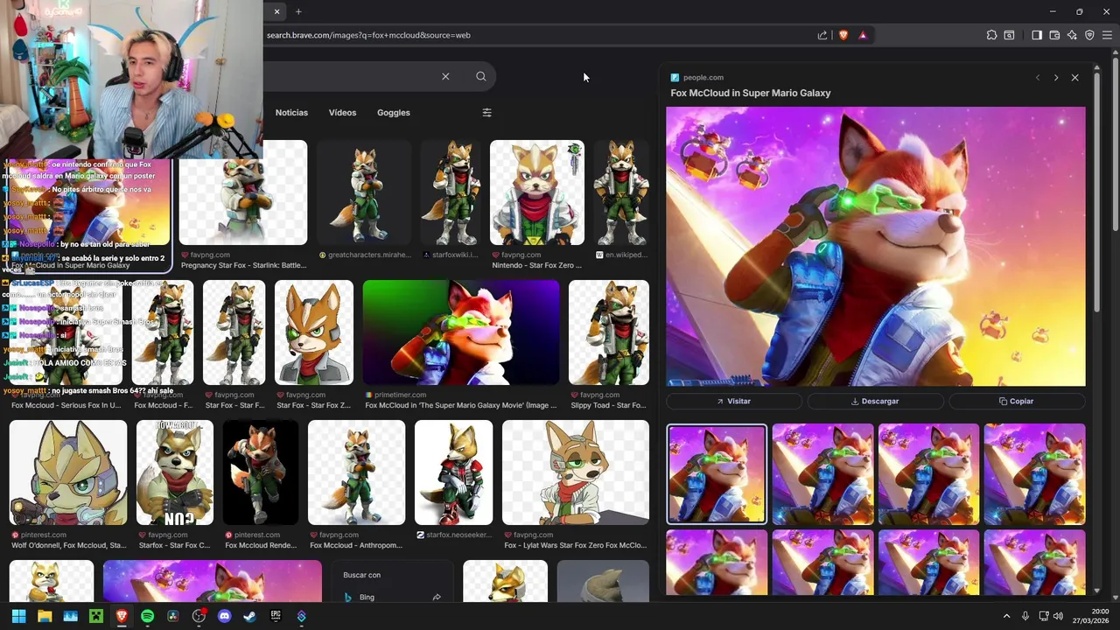Click the tab search icon in toolbar
Image resolution: width=1120 pixels, height=630 pixels.
[x=1009, y=35]
